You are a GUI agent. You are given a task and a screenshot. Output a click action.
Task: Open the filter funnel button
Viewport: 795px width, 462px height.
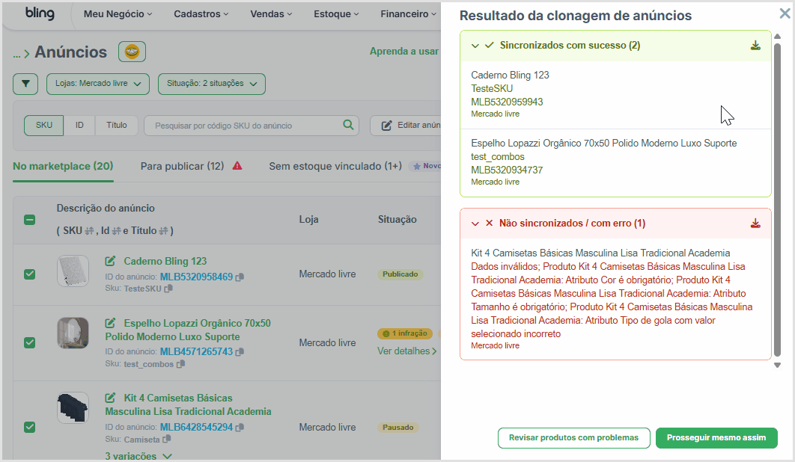coord(25,84)
